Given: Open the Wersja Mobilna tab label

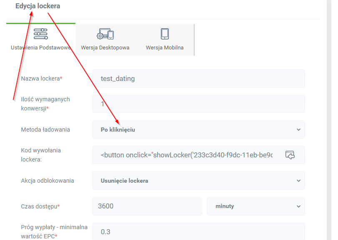Looking at the screenshot, I should click(x=165, y=47).
